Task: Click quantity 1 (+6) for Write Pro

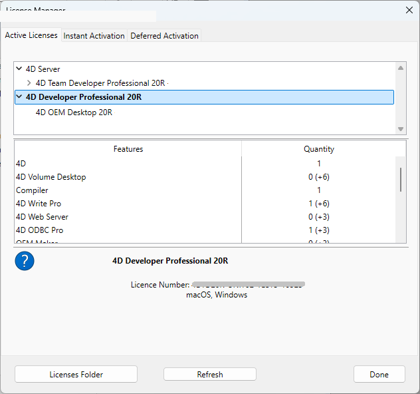Action: pyautogui.click(x=319, y=203)
